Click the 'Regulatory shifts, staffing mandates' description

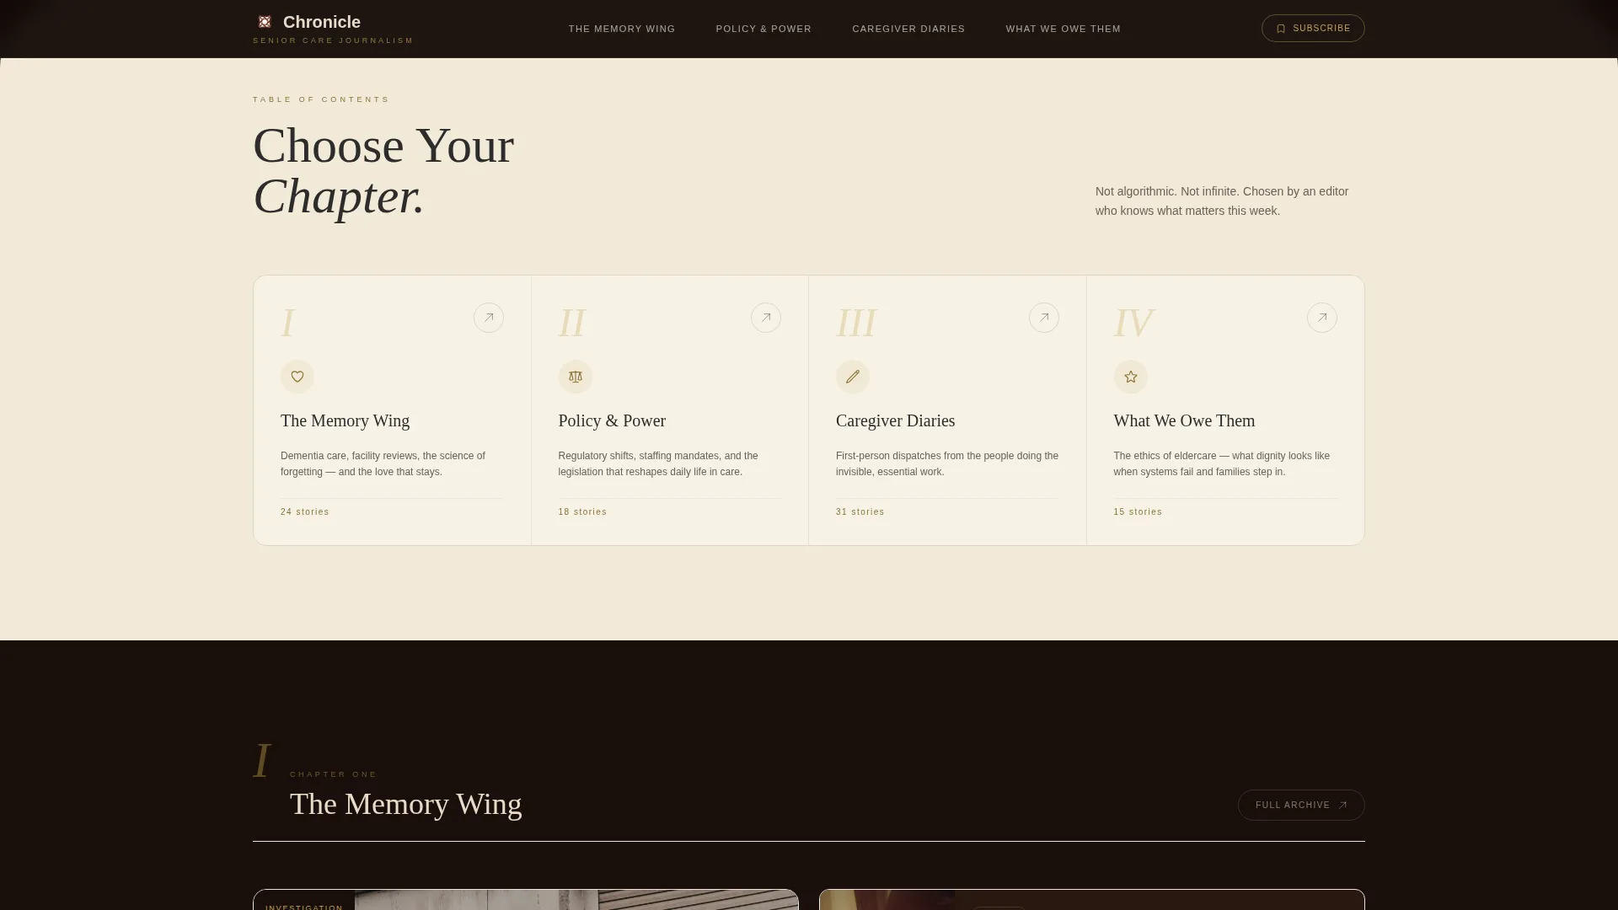click(658, 463)
